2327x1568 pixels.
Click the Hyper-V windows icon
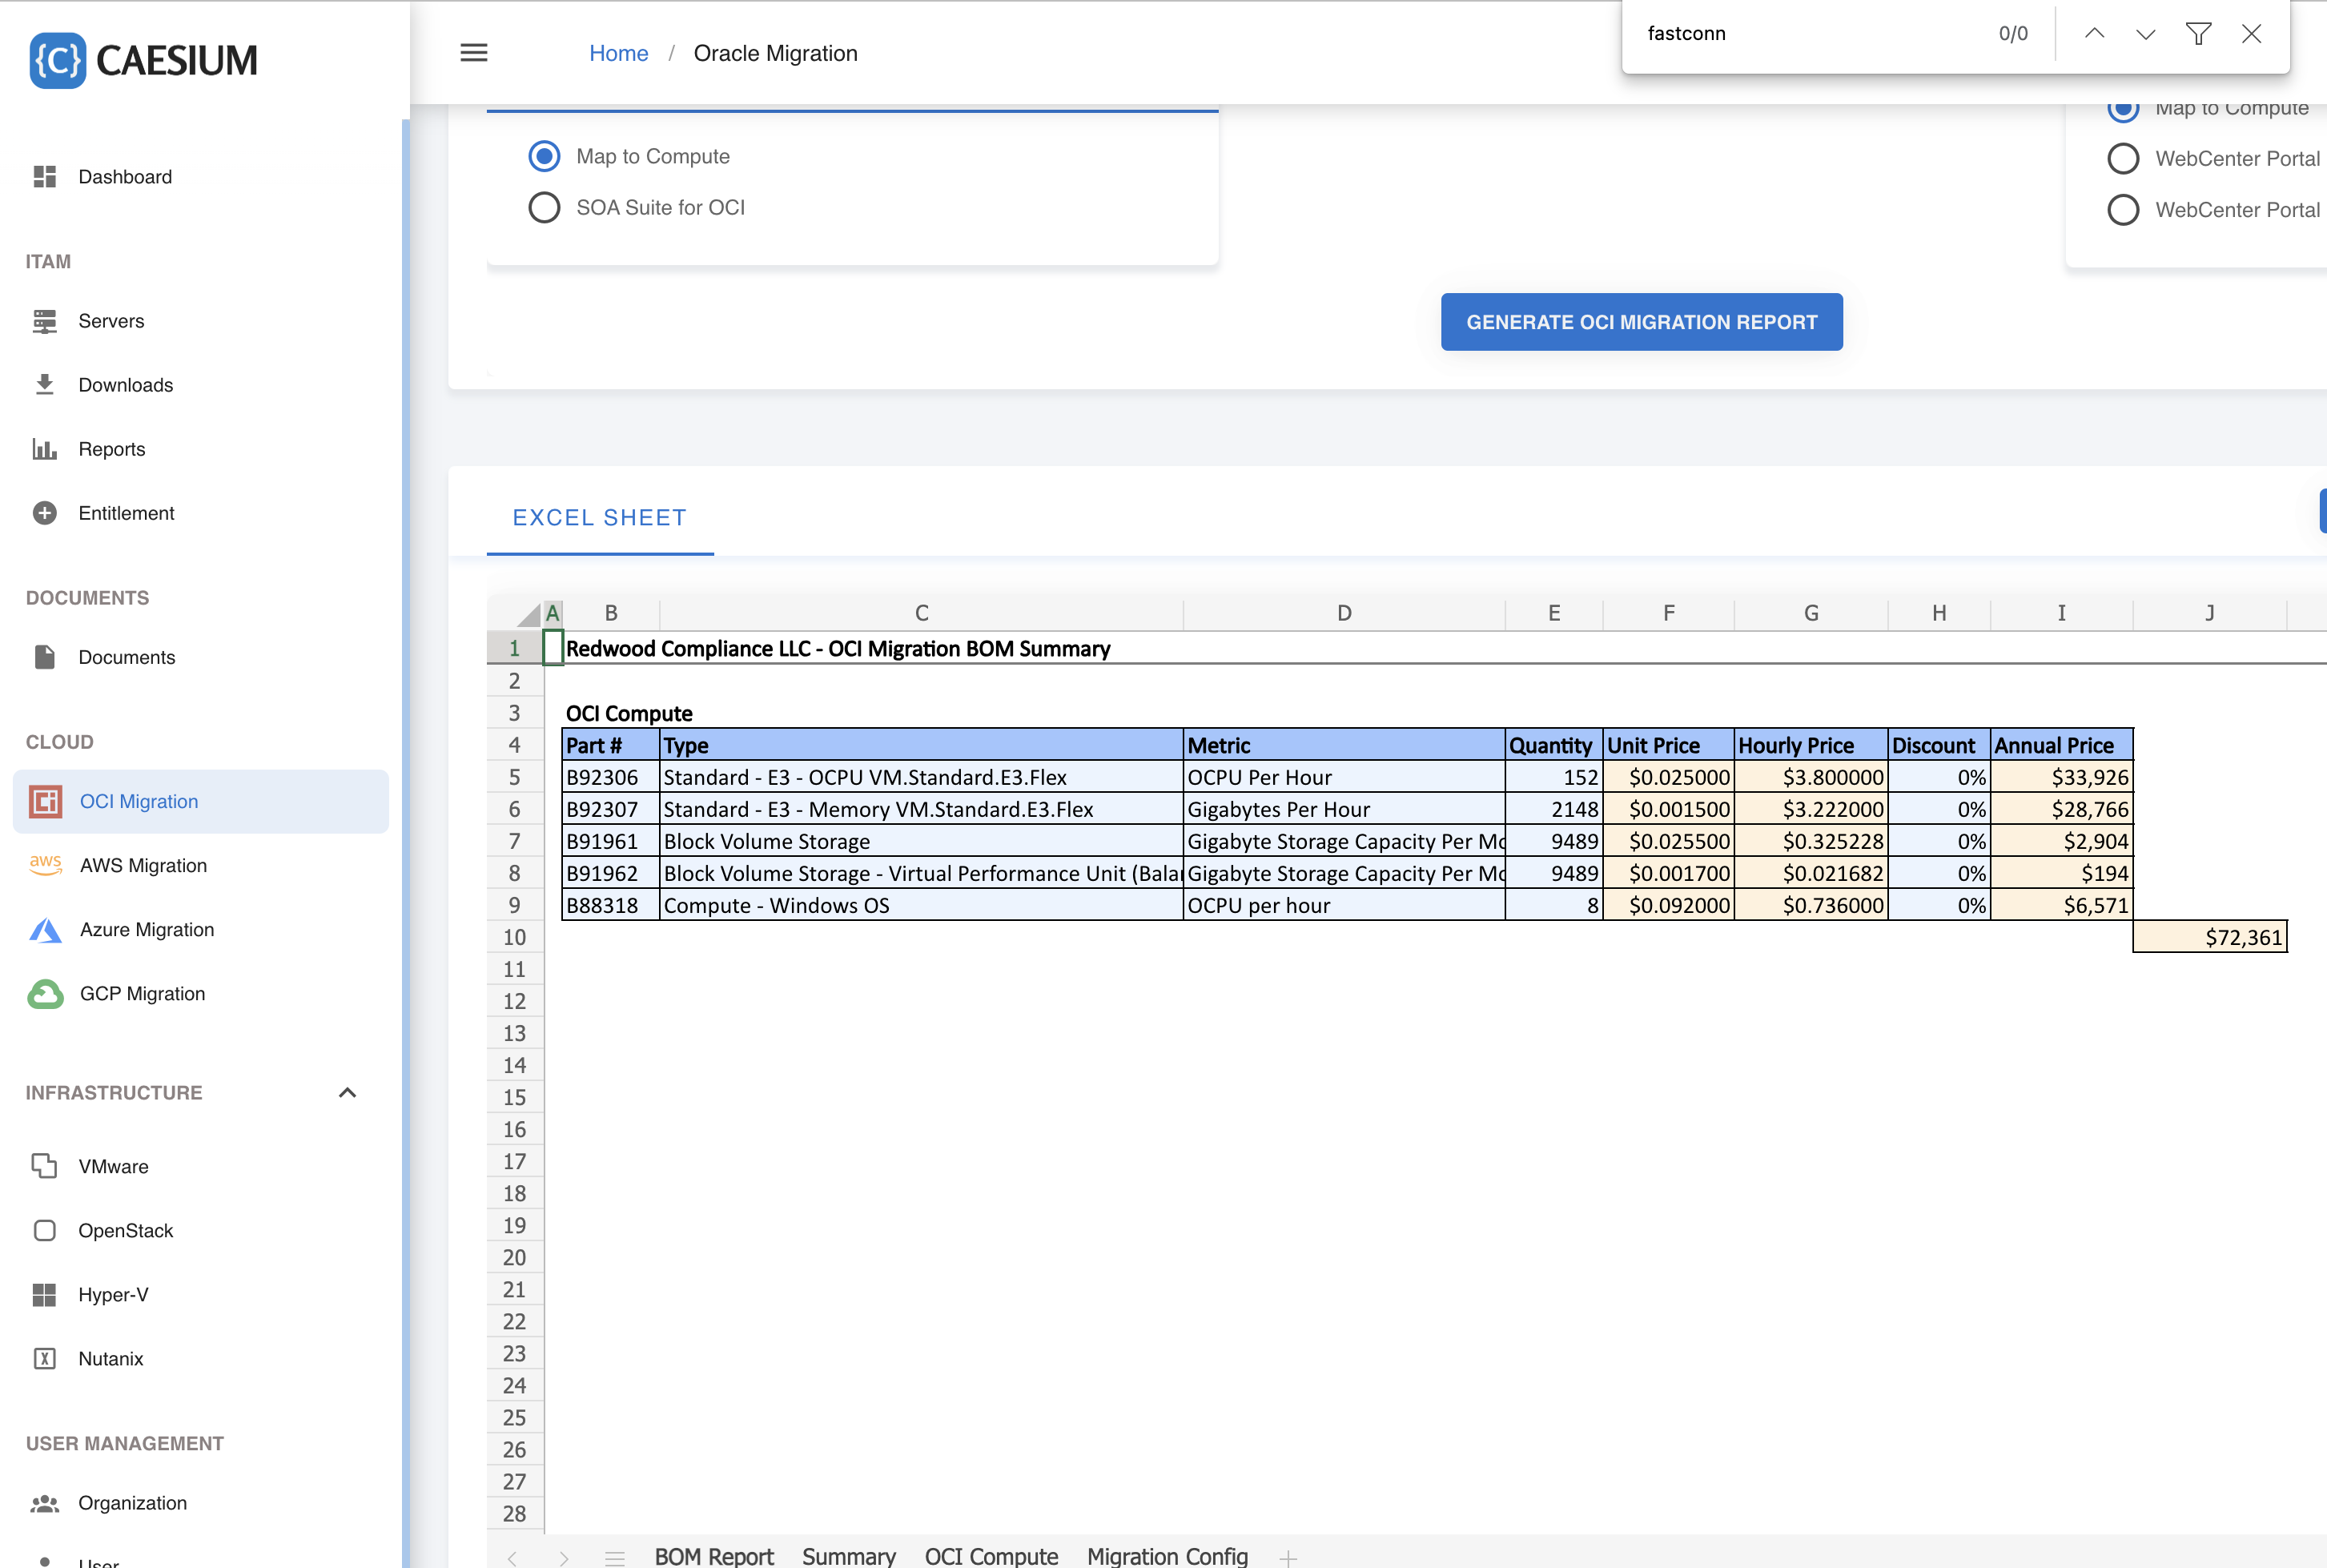coord(45,1295)
